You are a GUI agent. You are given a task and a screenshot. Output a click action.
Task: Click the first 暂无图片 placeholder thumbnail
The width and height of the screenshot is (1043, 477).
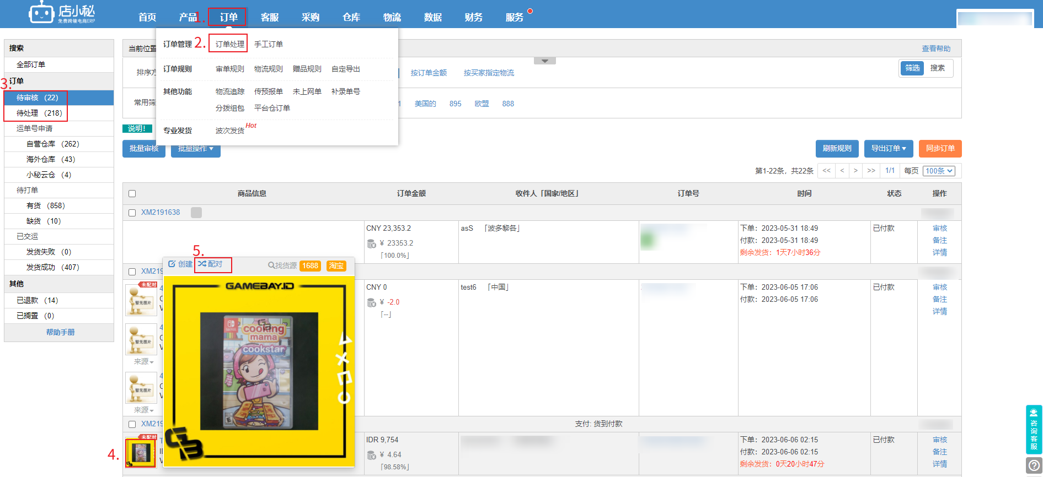coord(141,300)
